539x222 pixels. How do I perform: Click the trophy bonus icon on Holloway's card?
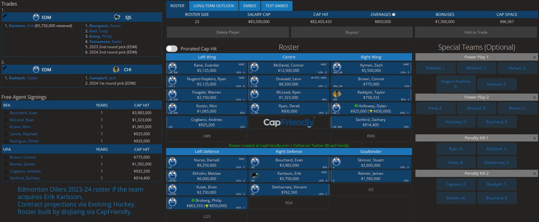pyautogui.click(x=370, y=111)
